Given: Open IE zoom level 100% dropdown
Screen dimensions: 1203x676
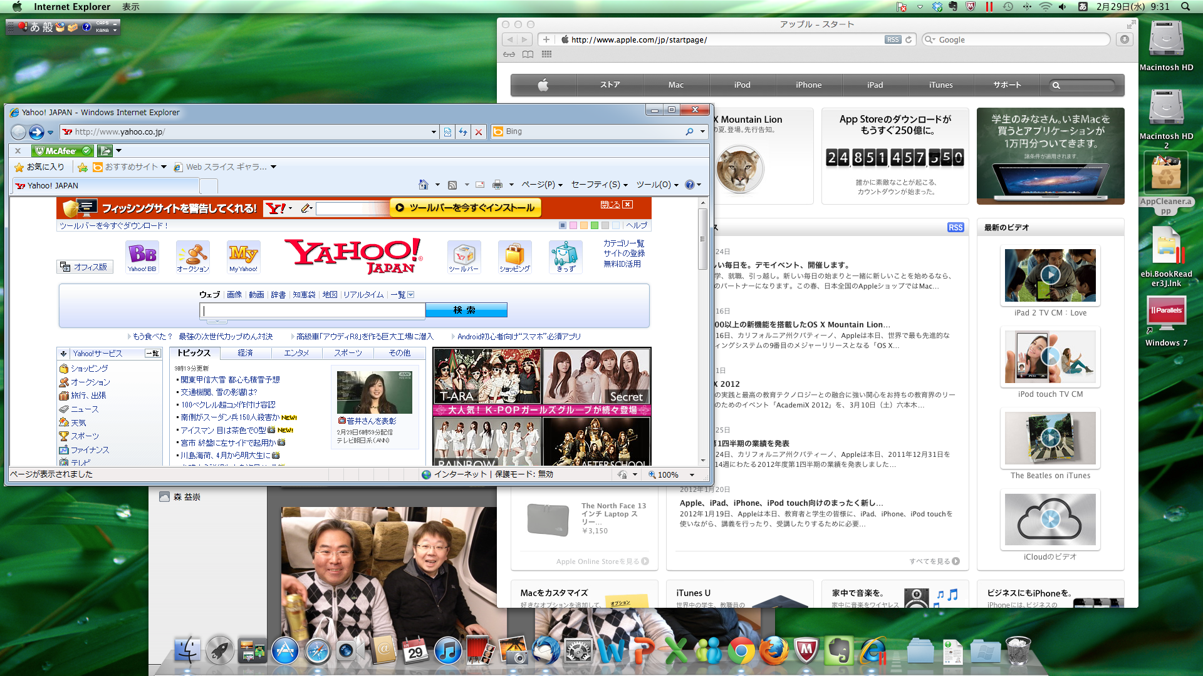Looking at the screenshot, I should pos(692,475).
